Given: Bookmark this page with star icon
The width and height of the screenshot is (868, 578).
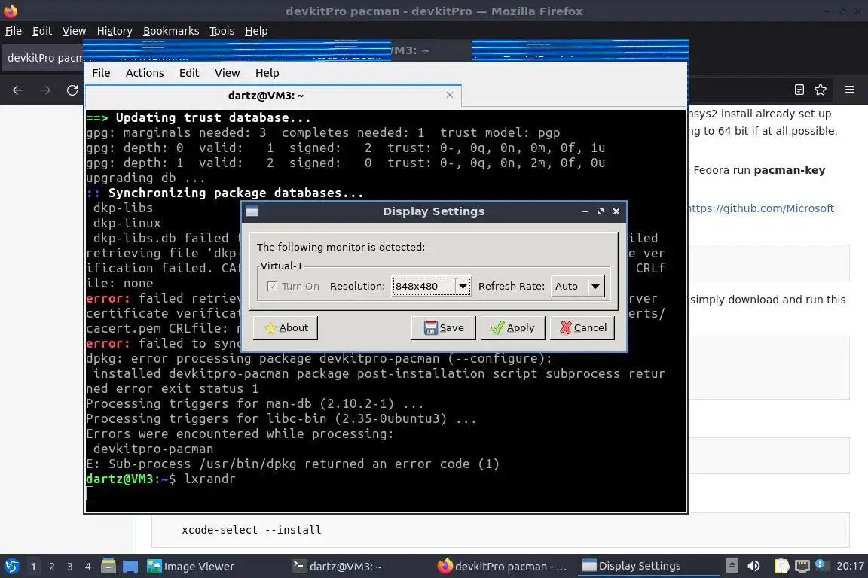Looking at the screenshot, I should click(x=821, y=90).
